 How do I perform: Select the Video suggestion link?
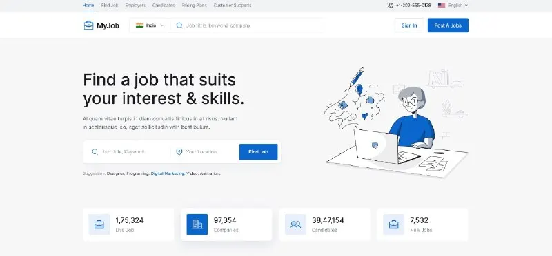click(192, 173)
